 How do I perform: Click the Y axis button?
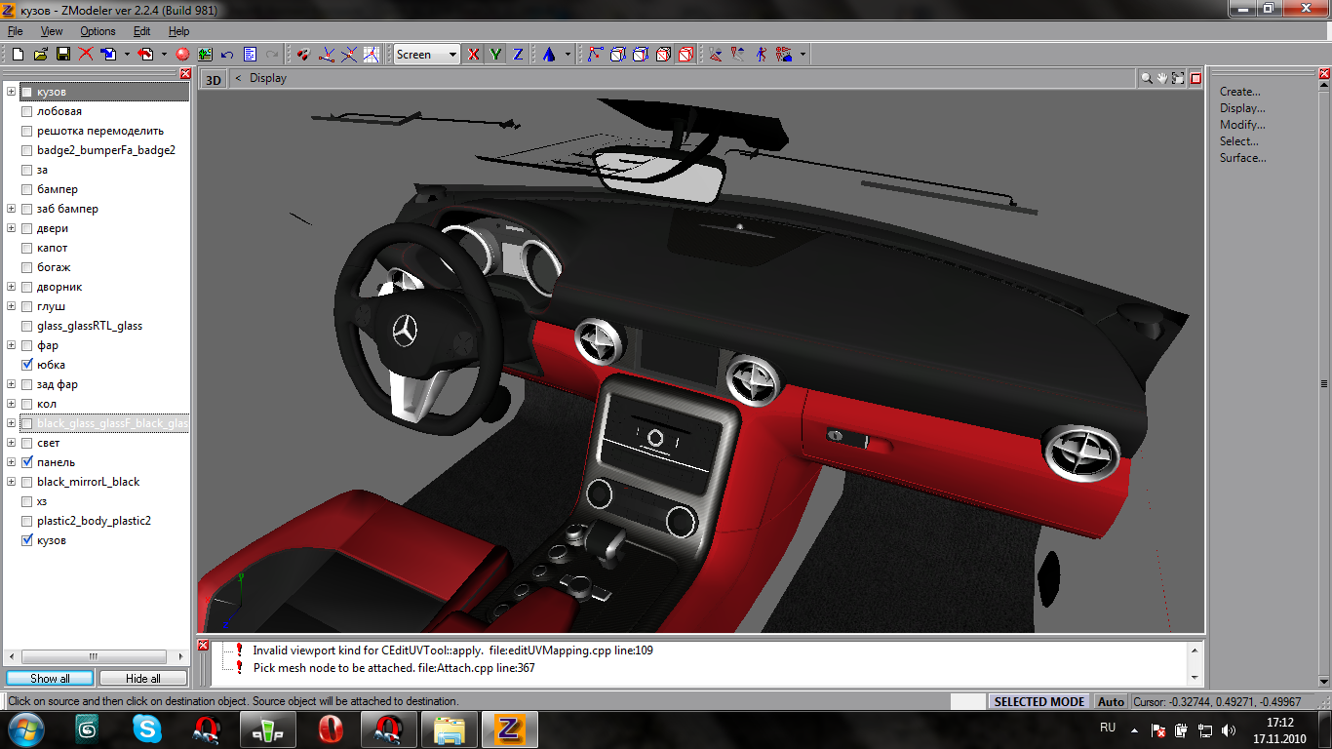coord(496,55)
